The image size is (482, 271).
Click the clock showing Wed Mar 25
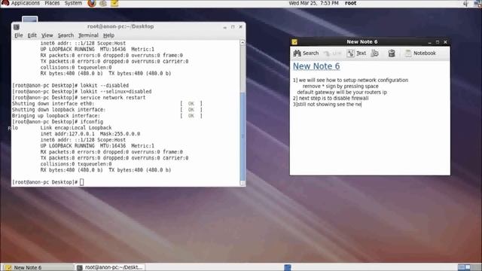point(313,3)
